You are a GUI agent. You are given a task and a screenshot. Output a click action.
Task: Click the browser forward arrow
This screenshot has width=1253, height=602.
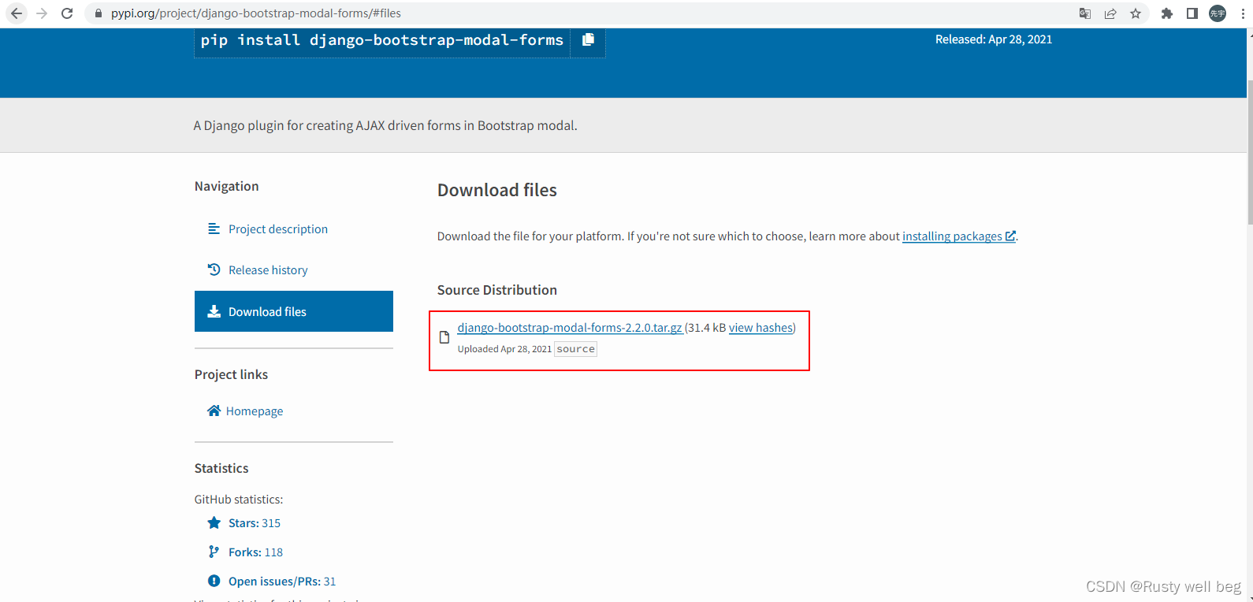42,13
